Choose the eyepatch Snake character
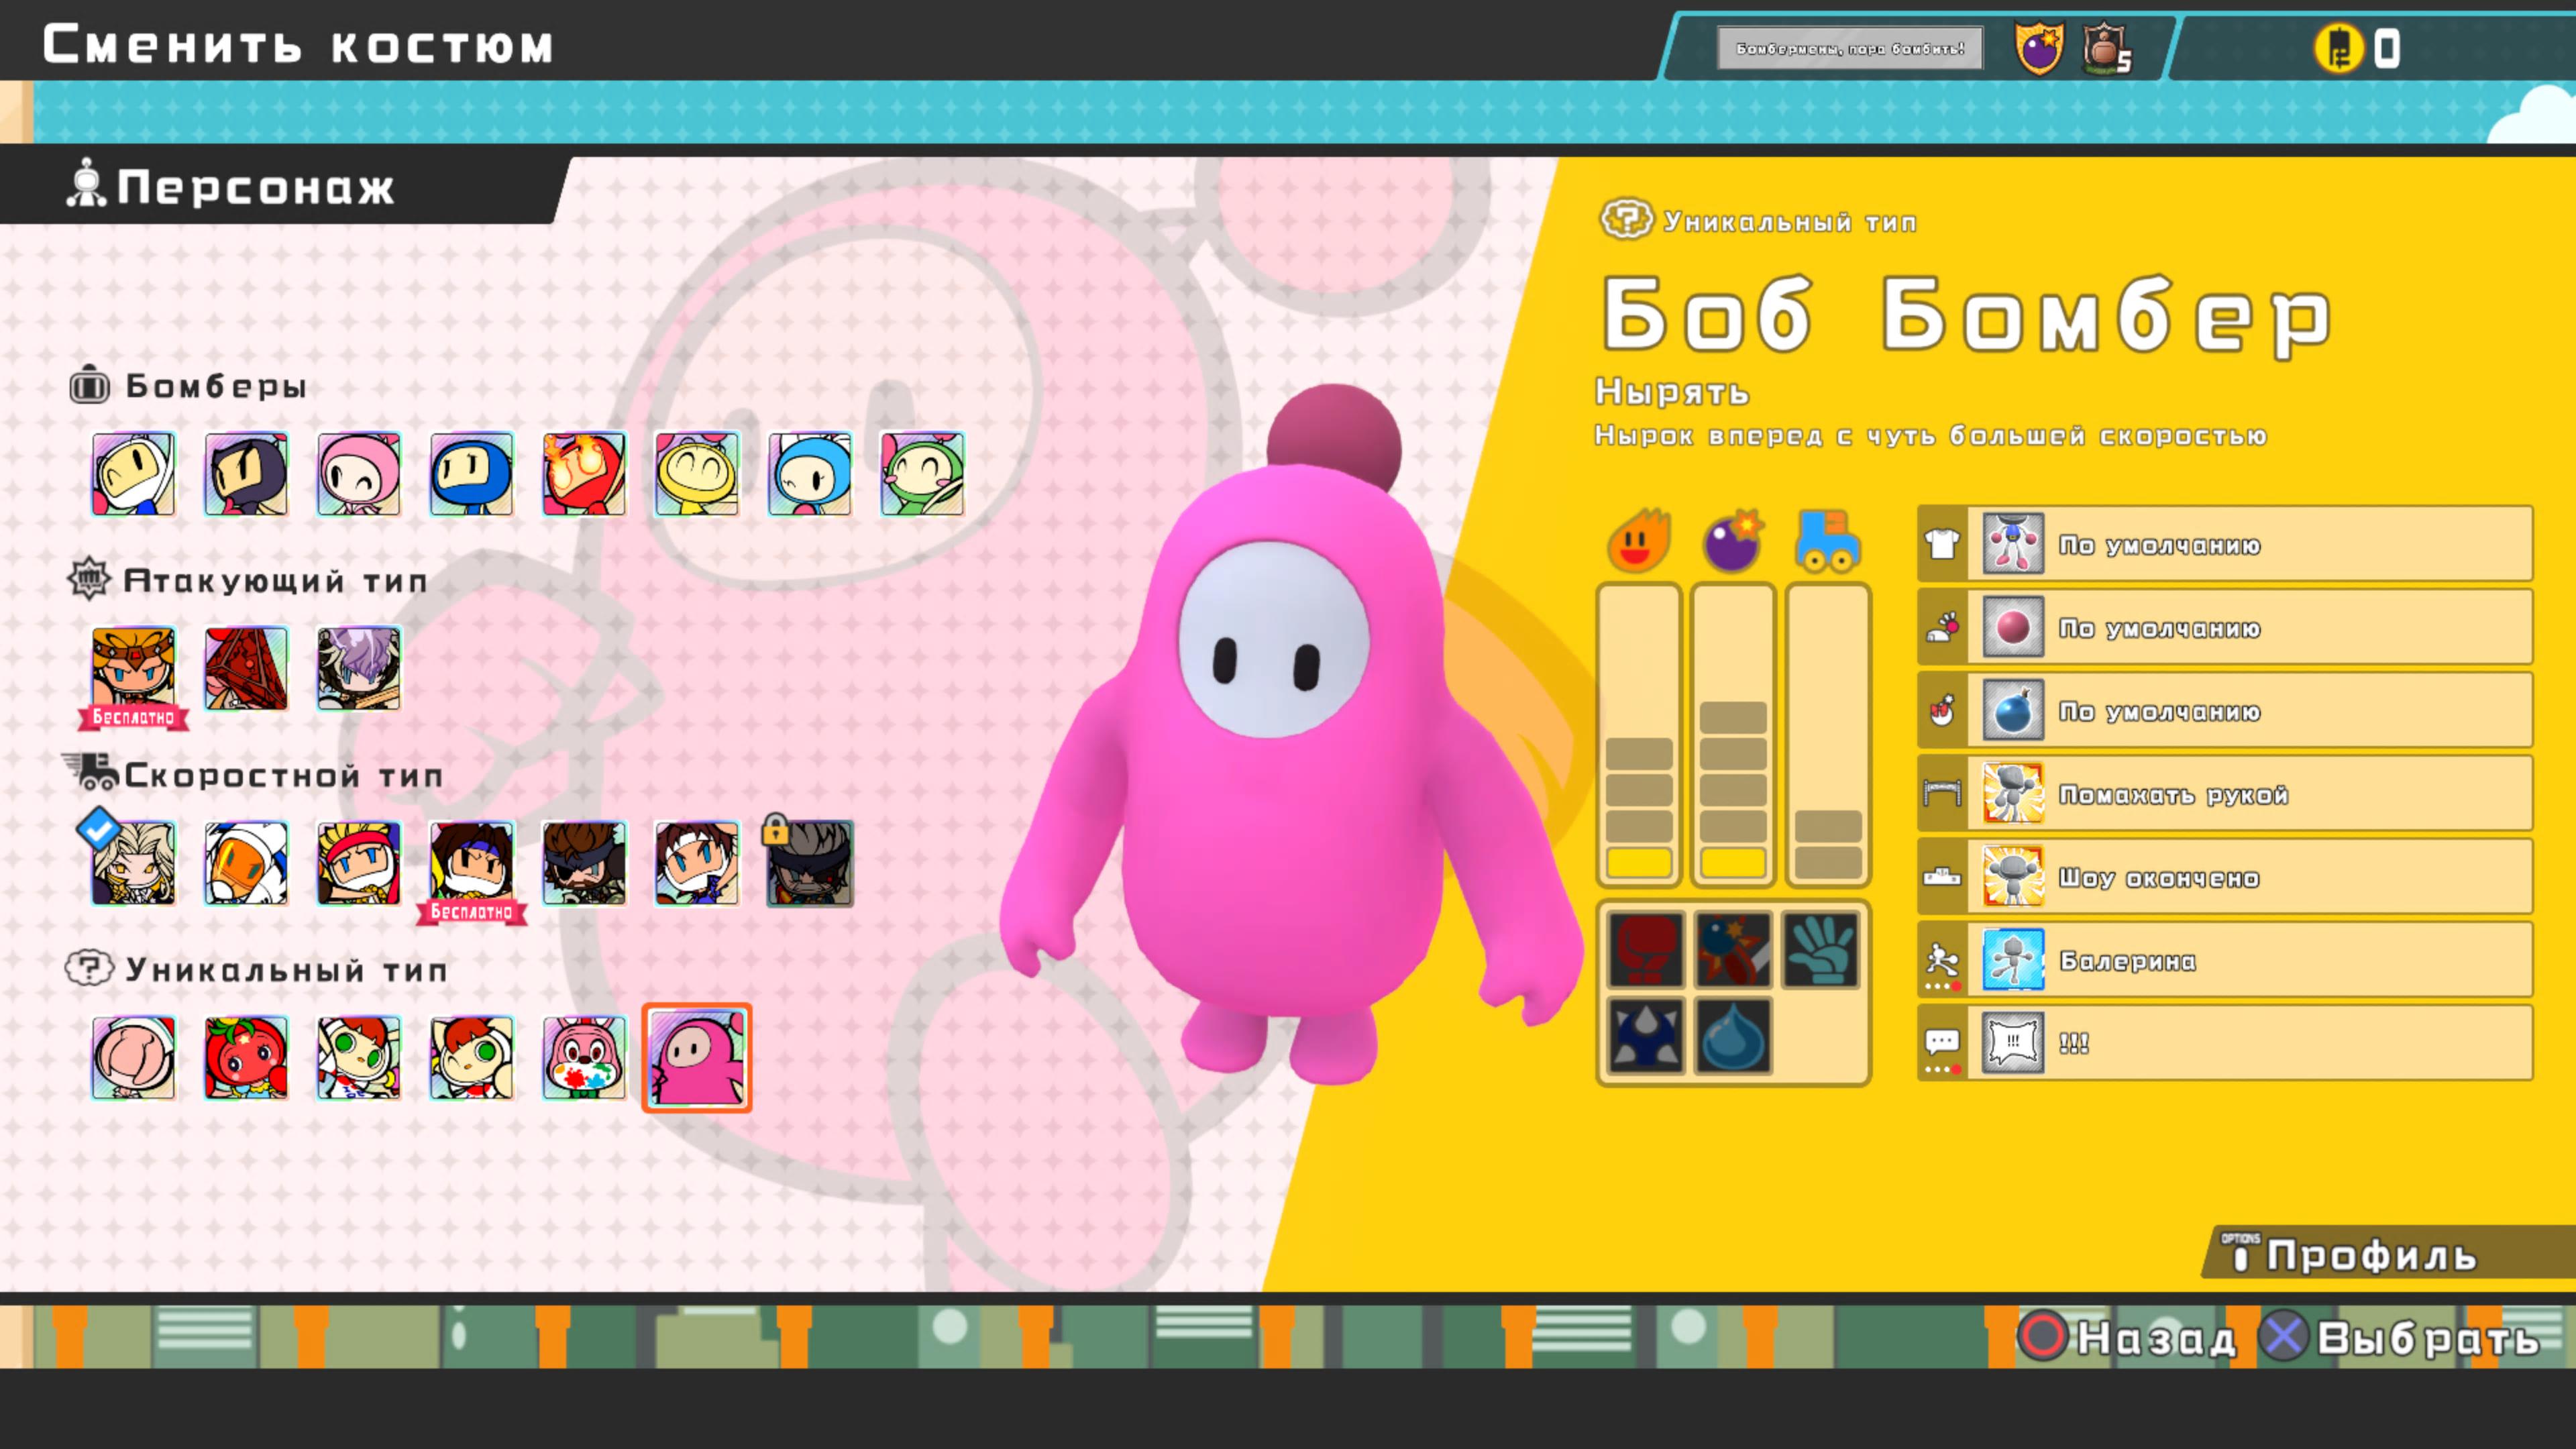 [584, 863]
